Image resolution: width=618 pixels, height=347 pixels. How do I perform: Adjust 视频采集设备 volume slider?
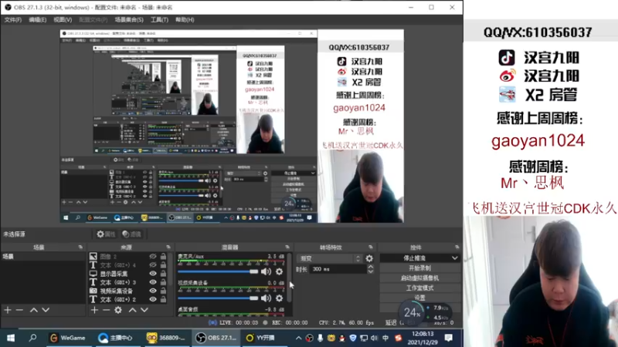point(218,298)
